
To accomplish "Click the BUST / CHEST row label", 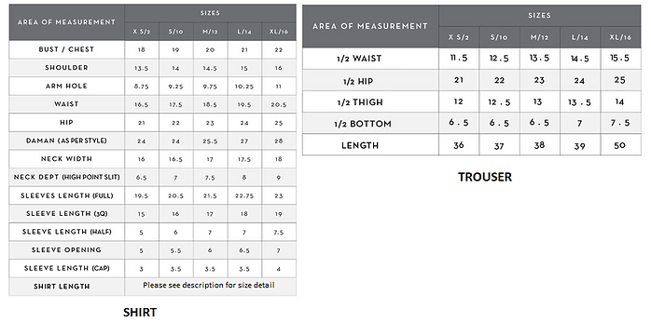I will click(x=66, y=49).
